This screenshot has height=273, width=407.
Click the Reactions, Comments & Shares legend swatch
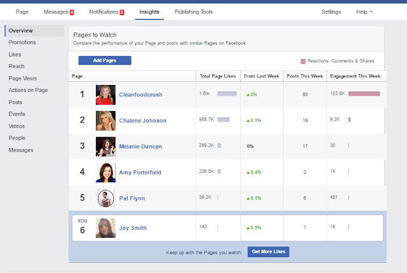(303, 62)
